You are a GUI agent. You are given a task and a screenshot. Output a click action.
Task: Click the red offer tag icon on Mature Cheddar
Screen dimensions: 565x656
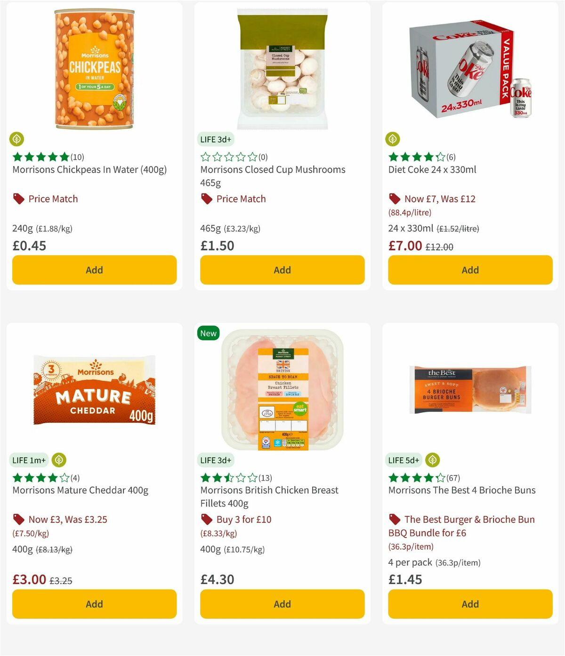coord(18,519)
